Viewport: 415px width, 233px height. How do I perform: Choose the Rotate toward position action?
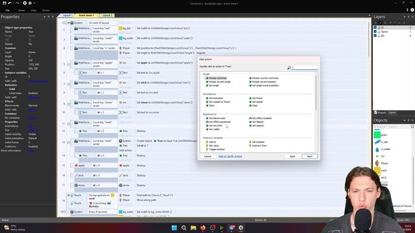(263, 82)
